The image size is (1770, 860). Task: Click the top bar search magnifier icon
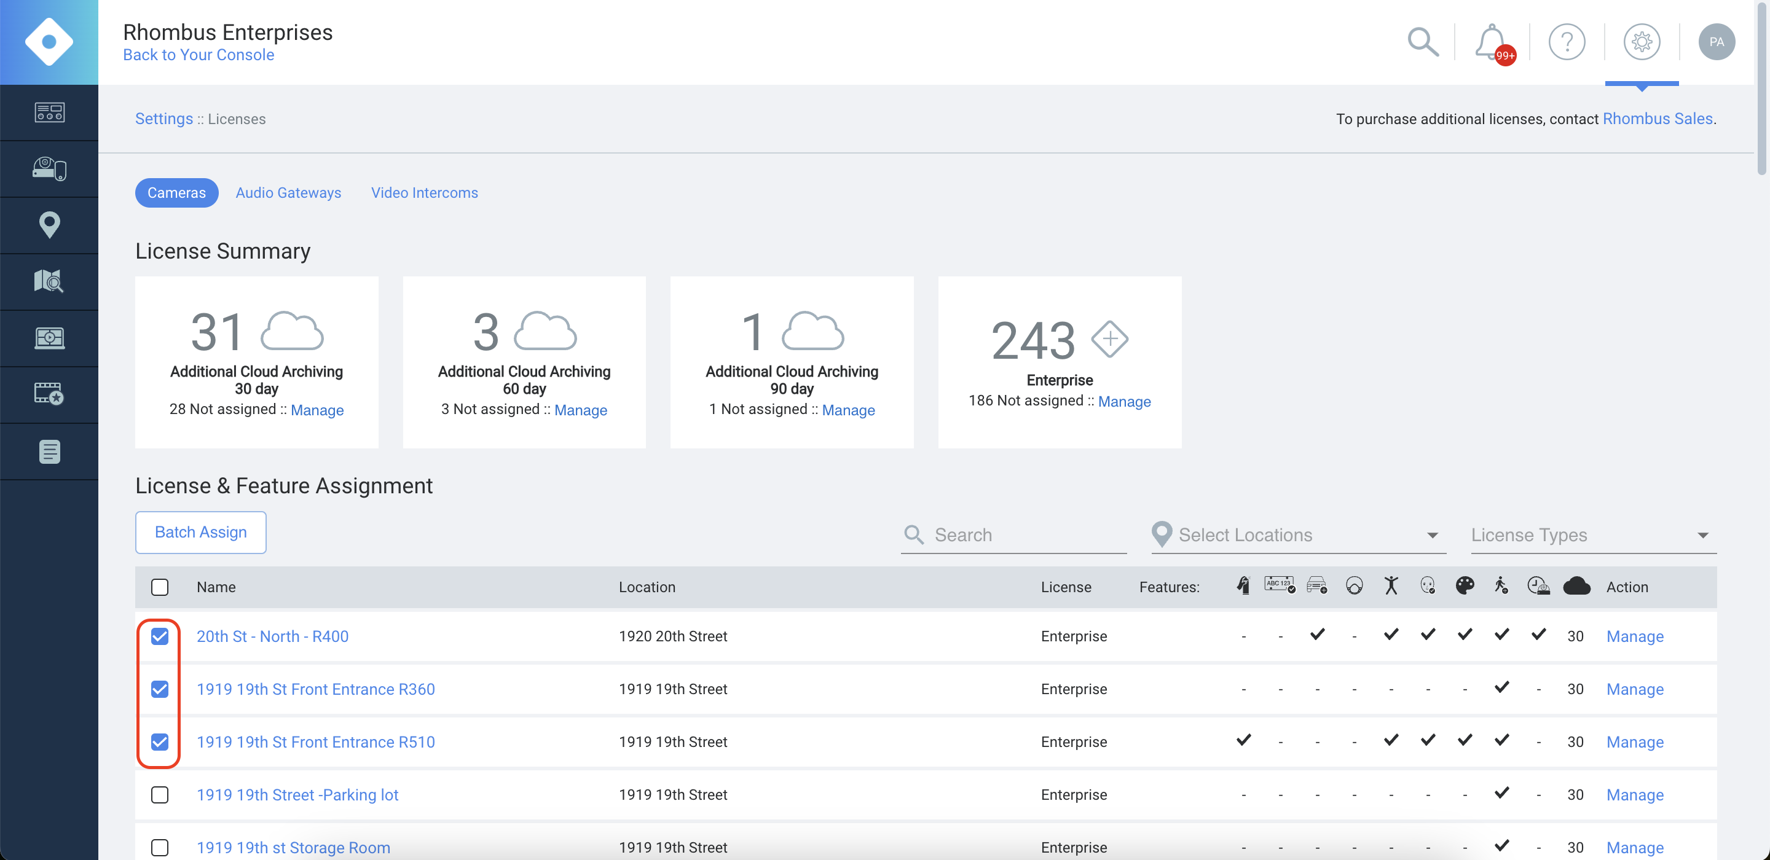[x=1422, y=42]
